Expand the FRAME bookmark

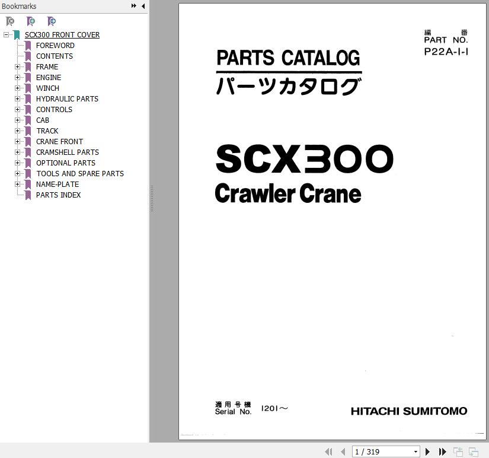17,67
